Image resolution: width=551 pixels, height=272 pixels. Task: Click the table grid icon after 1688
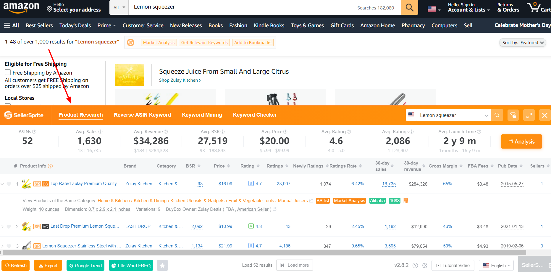point(406,201)
